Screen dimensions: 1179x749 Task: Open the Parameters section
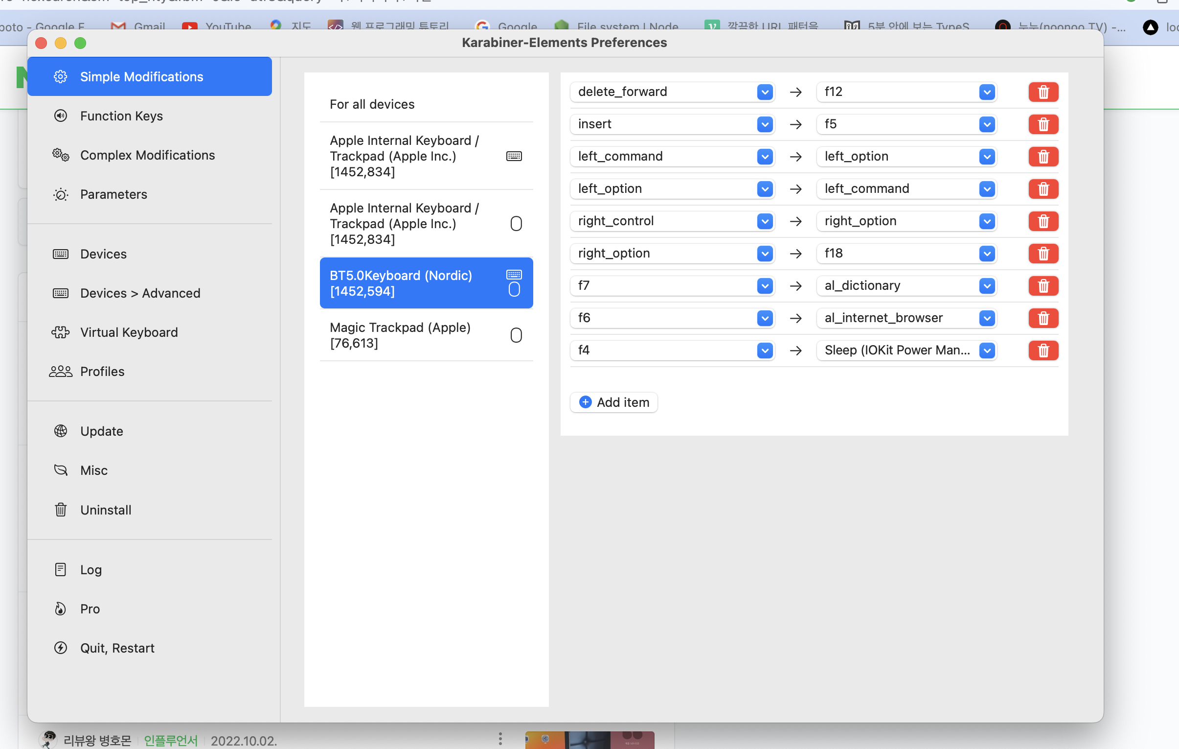[x=149, y=194]
